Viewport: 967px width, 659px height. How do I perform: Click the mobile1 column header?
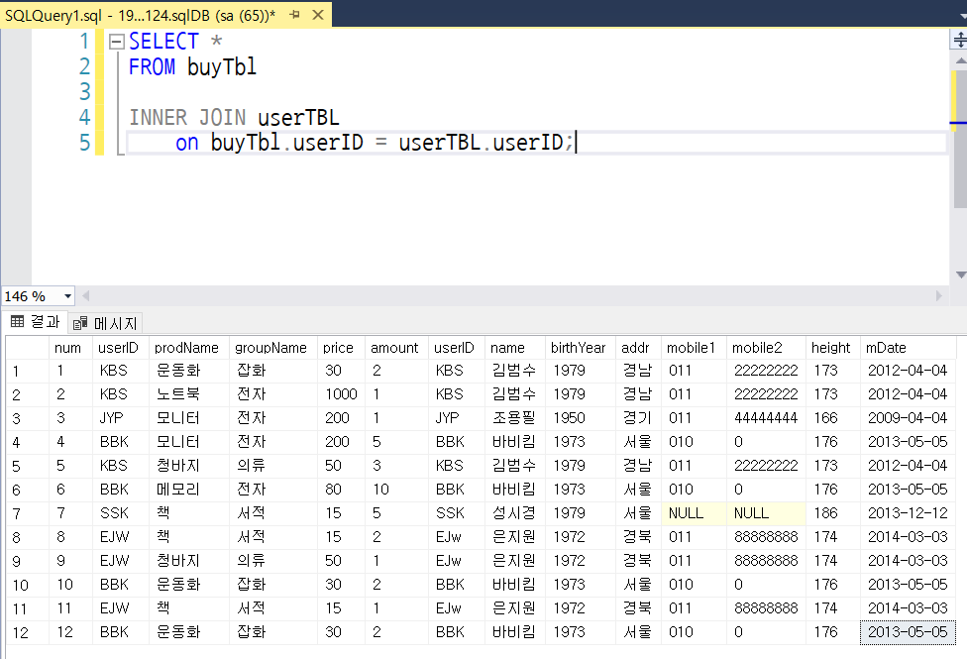694,348
